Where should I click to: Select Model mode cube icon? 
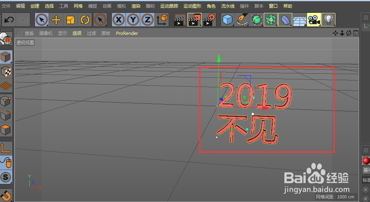[x=6, y=57]
